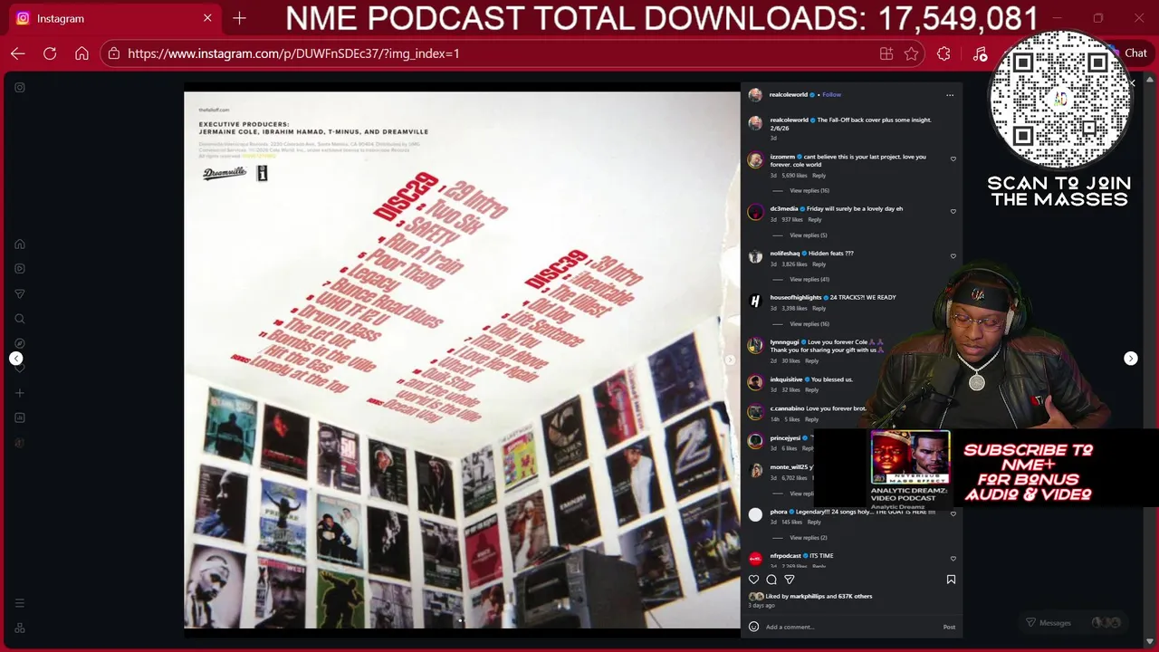Viewport: 1159px width, 652px height.
Task: Show next image in carousel
Action: tap(731, 360)
